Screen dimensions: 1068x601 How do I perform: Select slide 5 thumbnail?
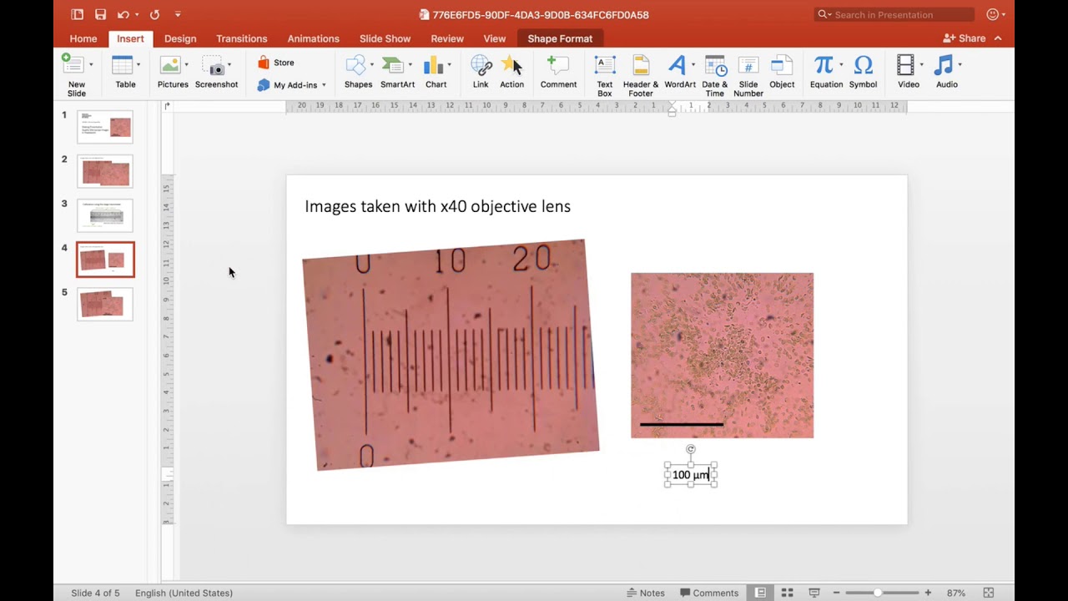[105, 304]
